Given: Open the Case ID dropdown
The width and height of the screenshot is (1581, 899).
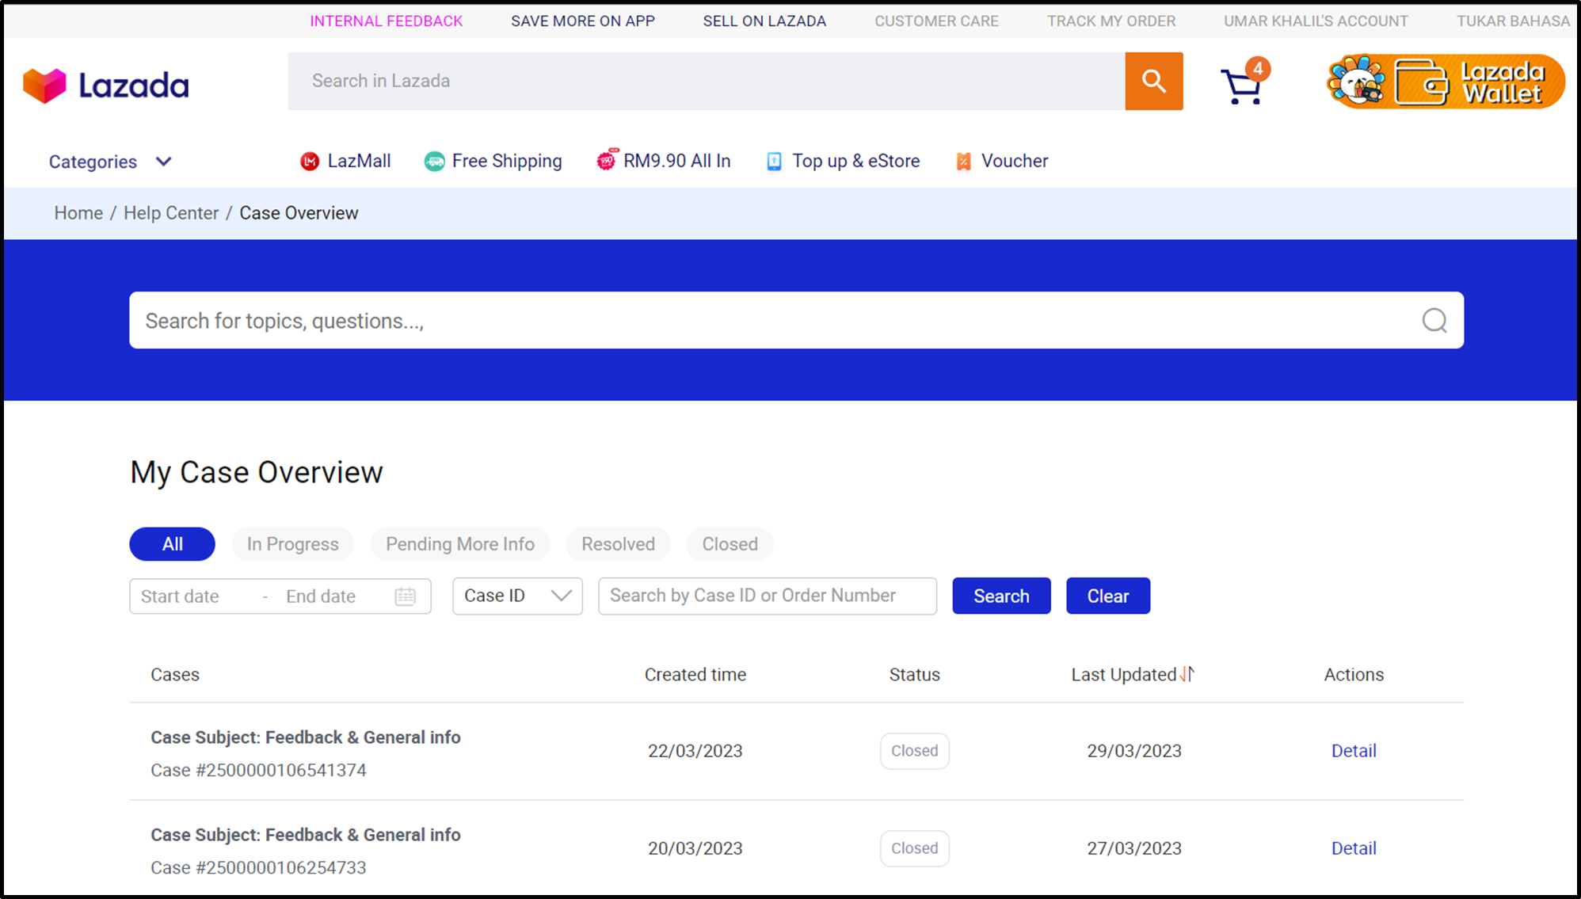Looking at the screenshot, I should pos(517,596).
